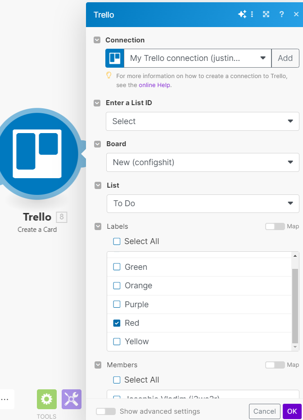The image size is (303, 420).
Task: Open the My Trello connection dropdown
Action: point(198,58)
